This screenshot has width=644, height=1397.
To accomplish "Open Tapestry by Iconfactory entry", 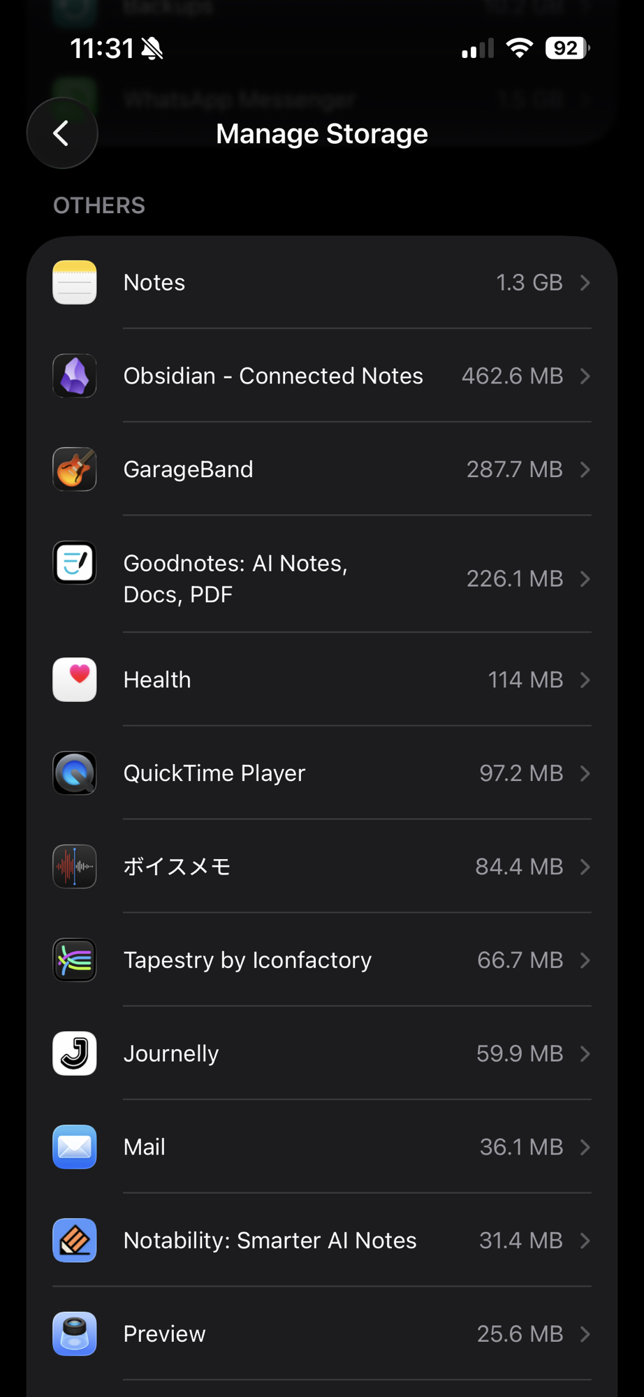I will (x=247, y=960).
